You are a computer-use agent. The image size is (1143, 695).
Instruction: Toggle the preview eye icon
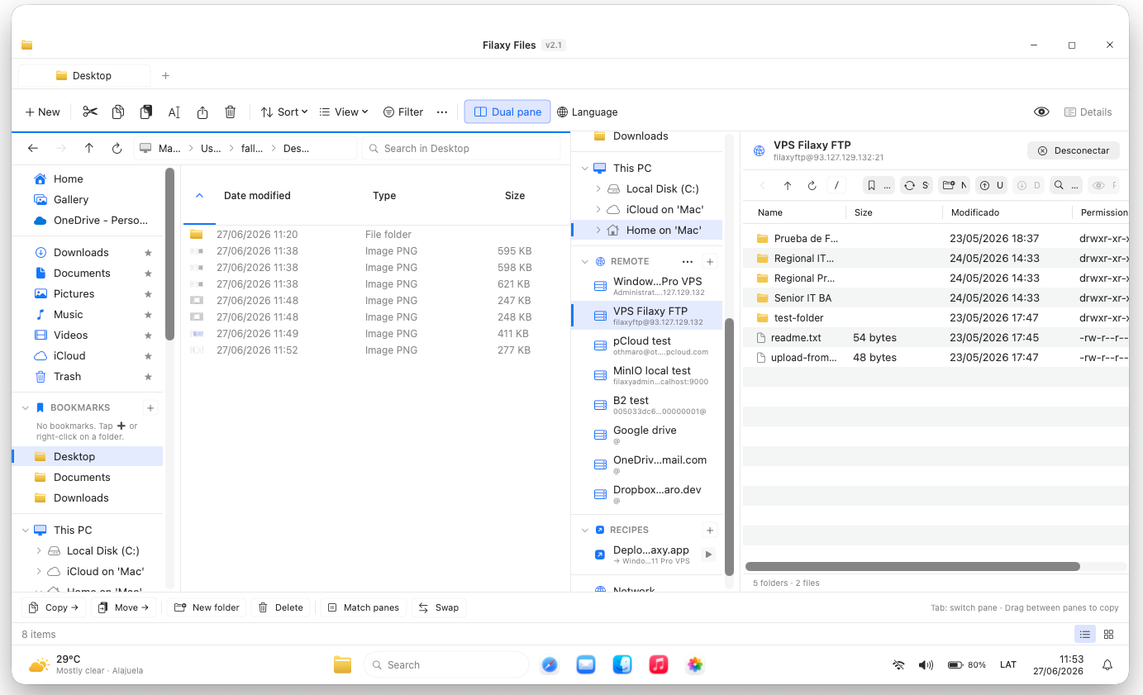(1041, 112)
